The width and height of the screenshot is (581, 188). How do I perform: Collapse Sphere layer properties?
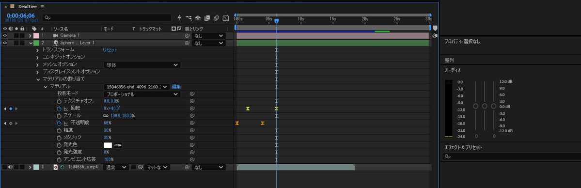[x=30, y=43]
